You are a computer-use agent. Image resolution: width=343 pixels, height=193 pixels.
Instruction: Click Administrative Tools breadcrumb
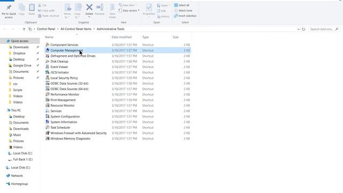[x=110, y=29]
